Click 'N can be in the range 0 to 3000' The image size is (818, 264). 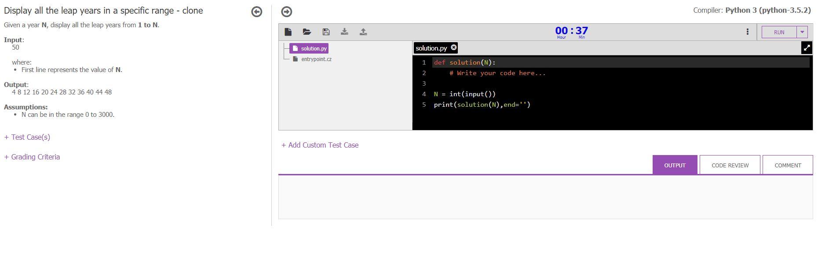(x=68, y=115)
